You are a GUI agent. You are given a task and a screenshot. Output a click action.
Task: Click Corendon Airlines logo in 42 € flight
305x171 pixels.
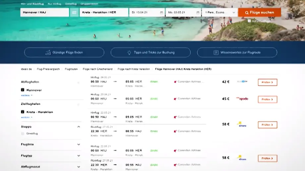[x=175, y=82]
